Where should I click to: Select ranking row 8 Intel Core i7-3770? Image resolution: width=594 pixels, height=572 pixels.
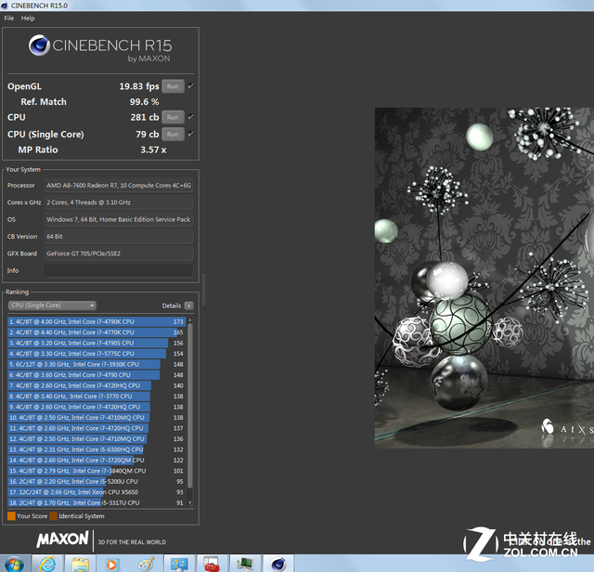[x=97, y=396]
